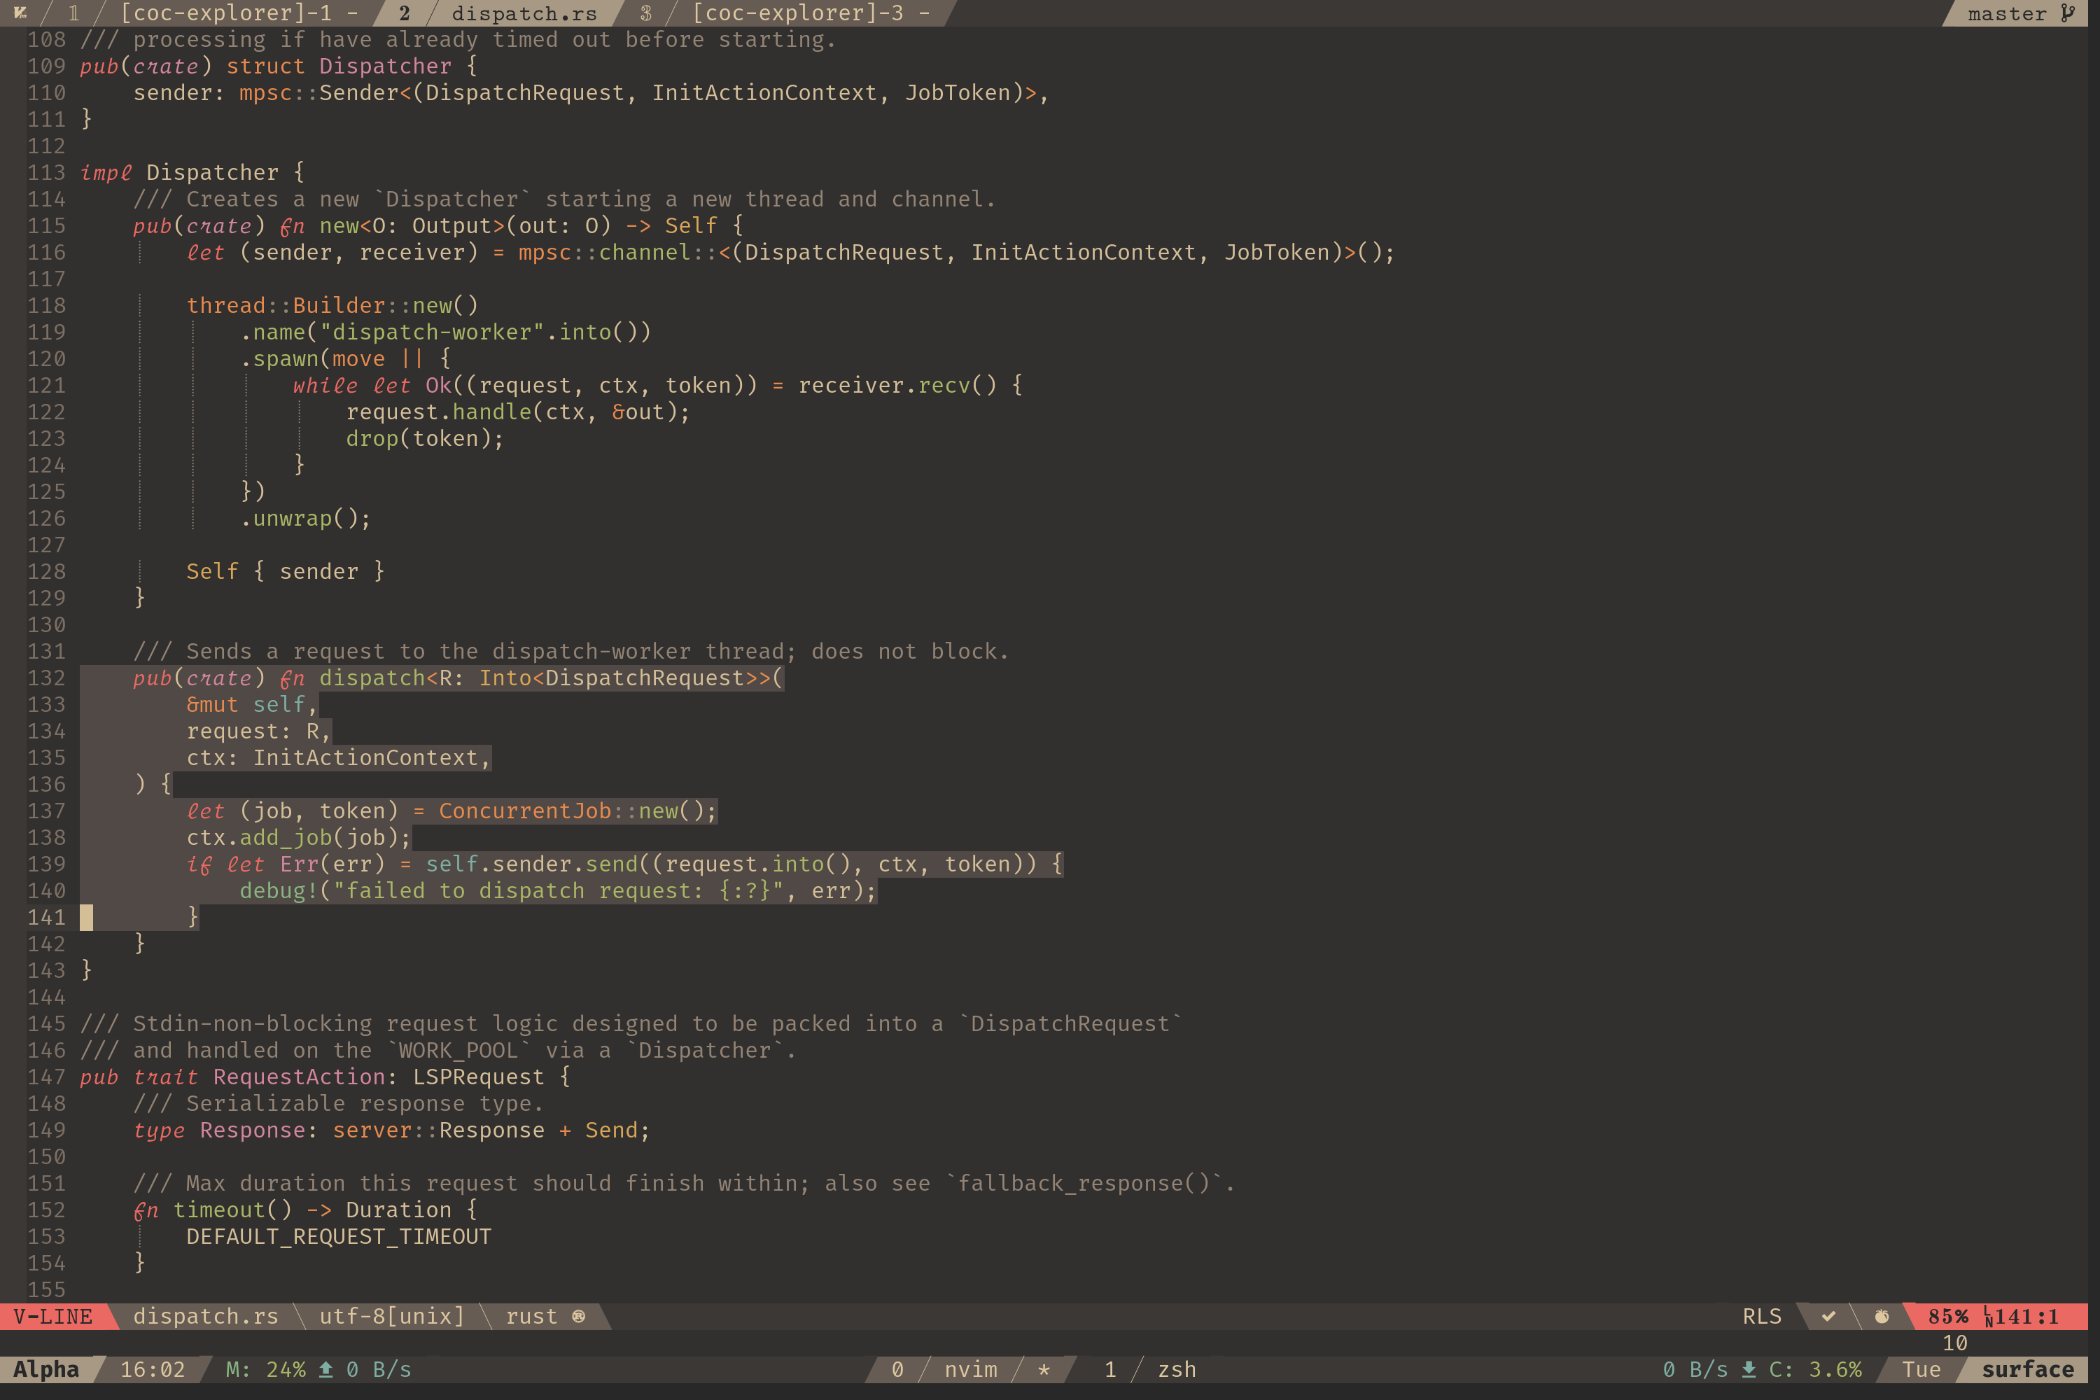Click the master branch label

pyautogui.click(x=2006, y=13)
